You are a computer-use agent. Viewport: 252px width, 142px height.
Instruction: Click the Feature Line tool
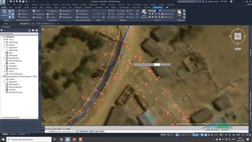click(39, 14)
